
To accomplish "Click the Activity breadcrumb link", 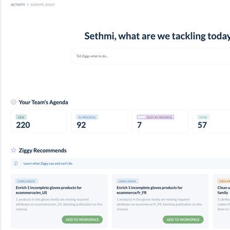I will click(18, 5).
